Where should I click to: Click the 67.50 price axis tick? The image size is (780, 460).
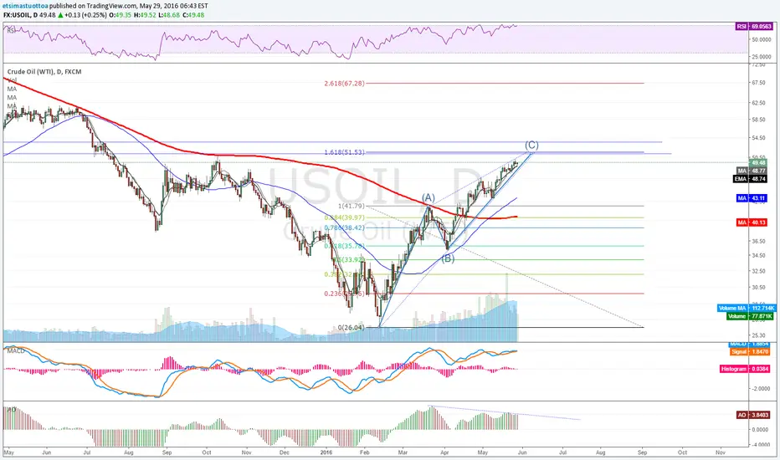click(758, 83)
